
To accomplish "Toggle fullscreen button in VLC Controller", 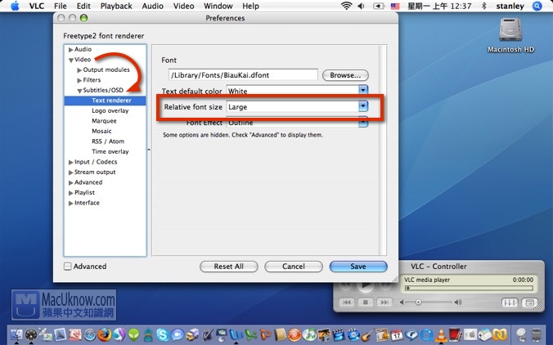I will pyautogui.click(x=530, y=302).
